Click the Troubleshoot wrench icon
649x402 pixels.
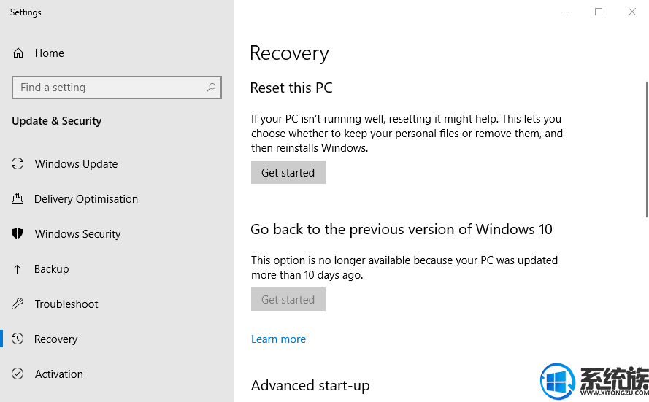[18, 304]
